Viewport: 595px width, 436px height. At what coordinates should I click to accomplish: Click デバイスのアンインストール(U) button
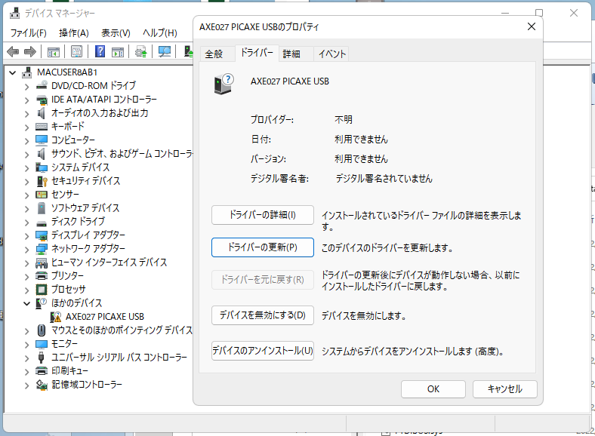tap(263, 351)
